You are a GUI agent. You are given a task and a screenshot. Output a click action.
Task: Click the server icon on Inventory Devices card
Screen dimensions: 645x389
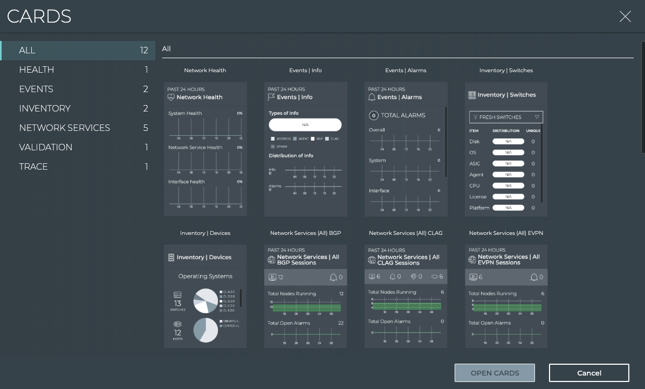tap(171, 258)
